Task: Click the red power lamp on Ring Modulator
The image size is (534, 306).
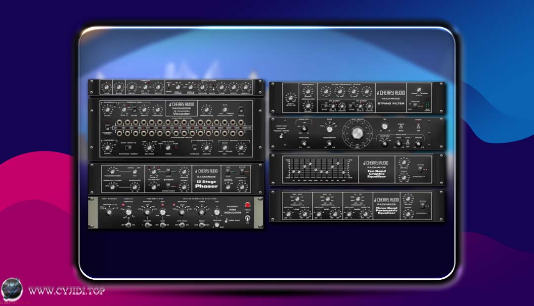Action: [248, 205]
